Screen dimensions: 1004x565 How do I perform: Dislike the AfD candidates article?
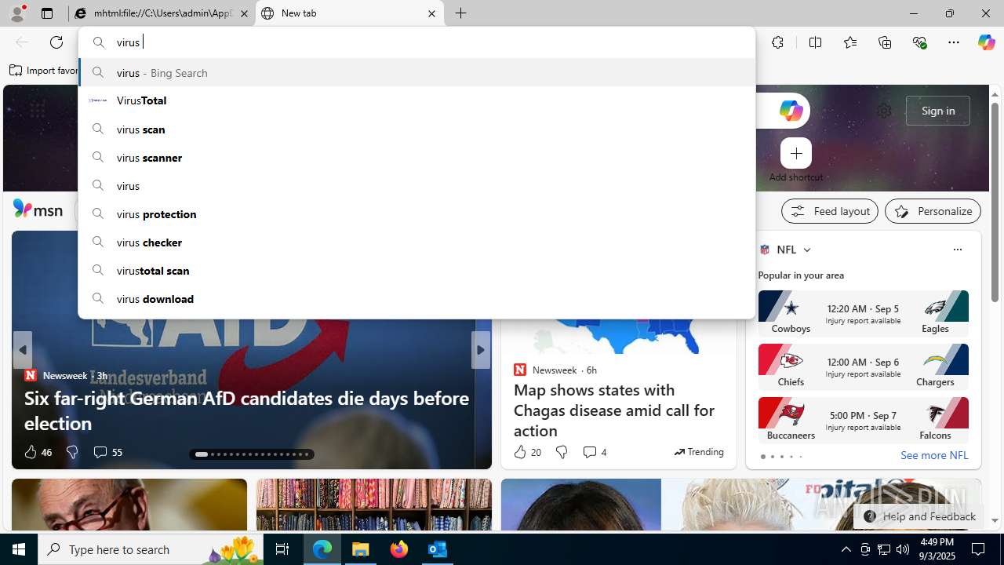(72, 452)
